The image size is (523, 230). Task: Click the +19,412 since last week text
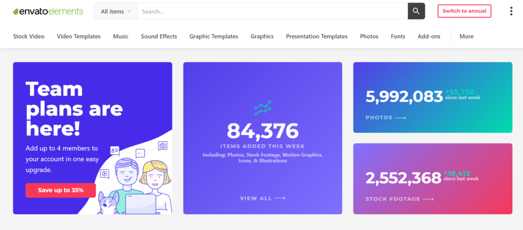pyautogui.click(x=461, y=176)
